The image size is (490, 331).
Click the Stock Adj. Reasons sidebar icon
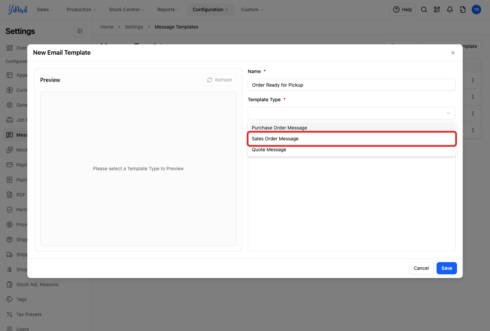point(10,284)
